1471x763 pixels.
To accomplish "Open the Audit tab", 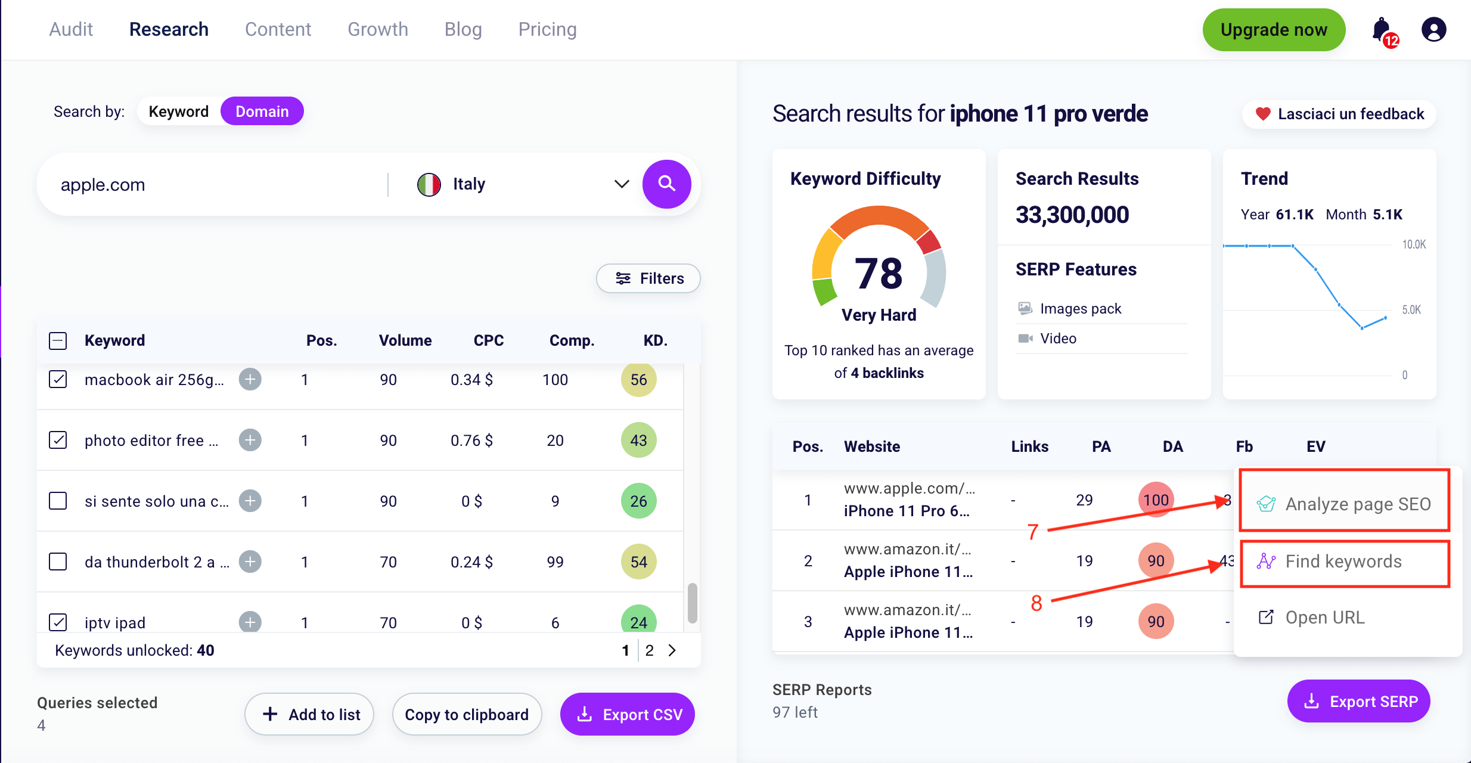I will coord(71,29).
